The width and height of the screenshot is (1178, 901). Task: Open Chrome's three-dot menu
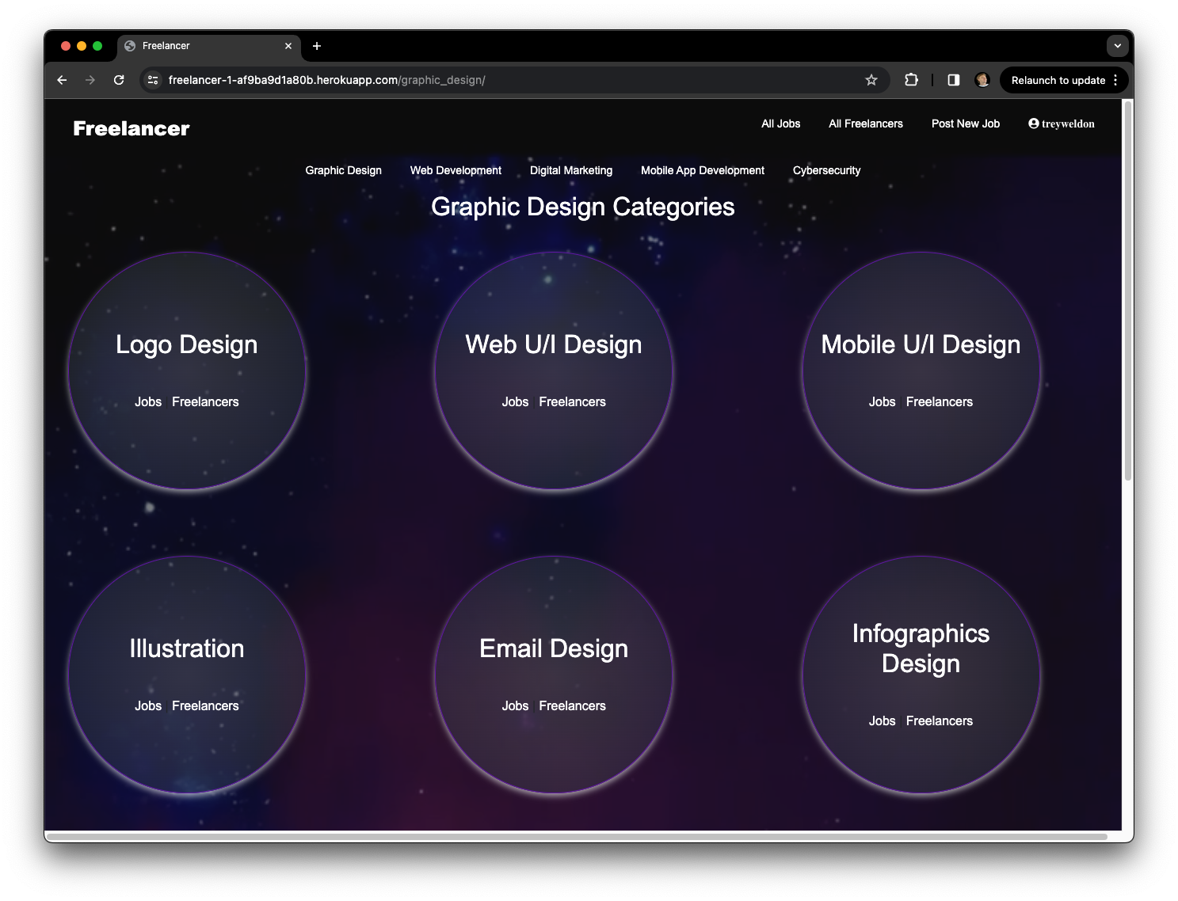1115,80
